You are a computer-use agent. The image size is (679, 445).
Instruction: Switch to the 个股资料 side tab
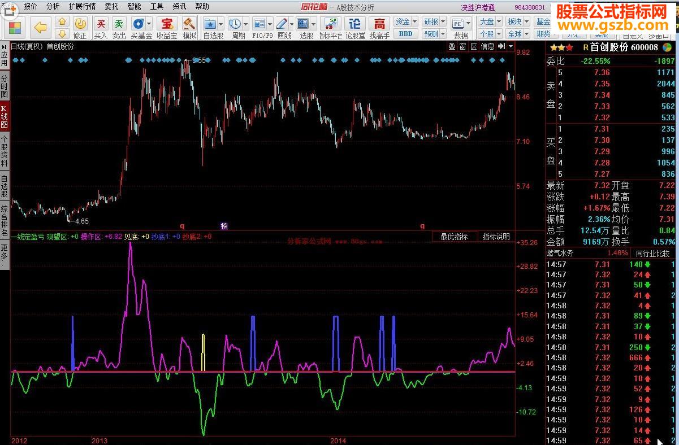pos(5,151)
